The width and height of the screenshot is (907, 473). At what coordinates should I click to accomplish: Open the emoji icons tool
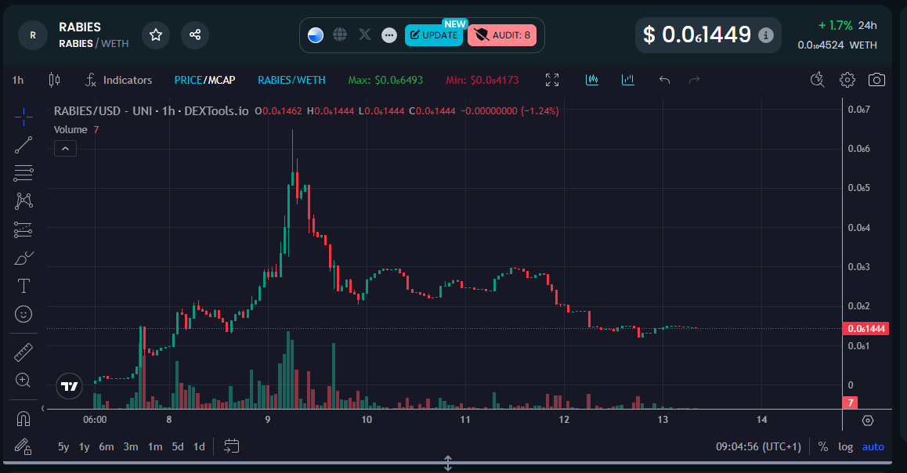click(23, 314)
